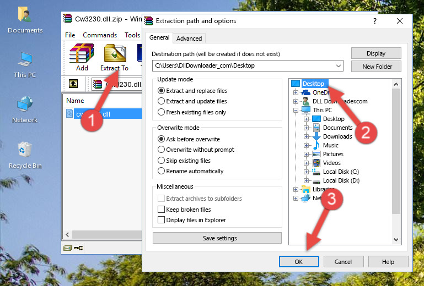
Task: Open File menu in WinRAR
Action: [70, 35]
